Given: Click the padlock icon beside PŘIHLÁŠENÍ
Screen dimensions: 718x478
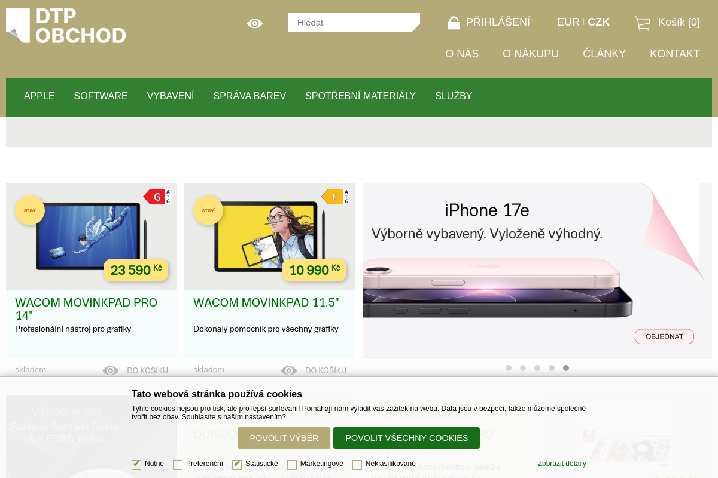Looking at the screenshot, I should pos(453,22).
